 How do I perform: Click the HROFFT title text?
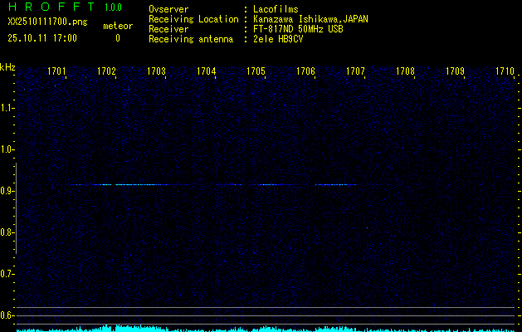(x=48, y=8)
